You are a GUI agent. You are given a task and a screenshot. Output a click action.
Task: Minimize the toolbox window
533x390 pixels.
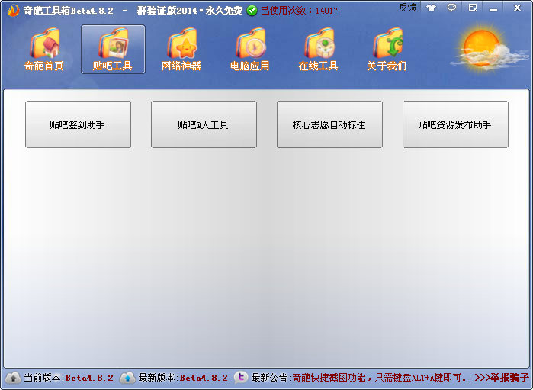493,8
